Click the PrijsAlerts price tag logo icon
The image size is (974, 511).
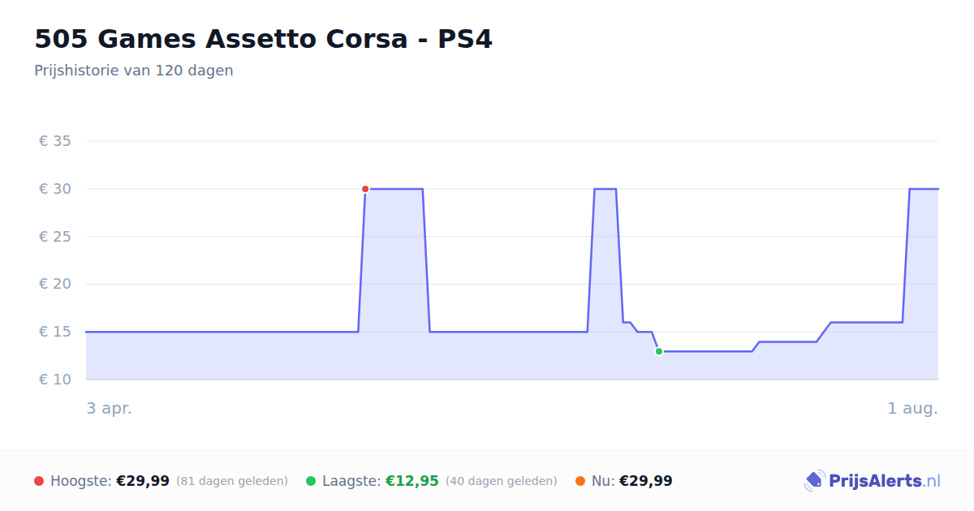click(814, 481)
